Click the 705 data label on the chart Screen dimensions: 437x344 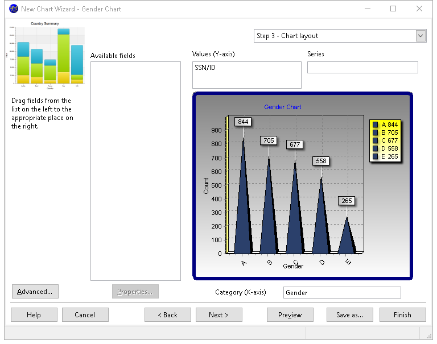pyautogui.click(x=269, y=140)
